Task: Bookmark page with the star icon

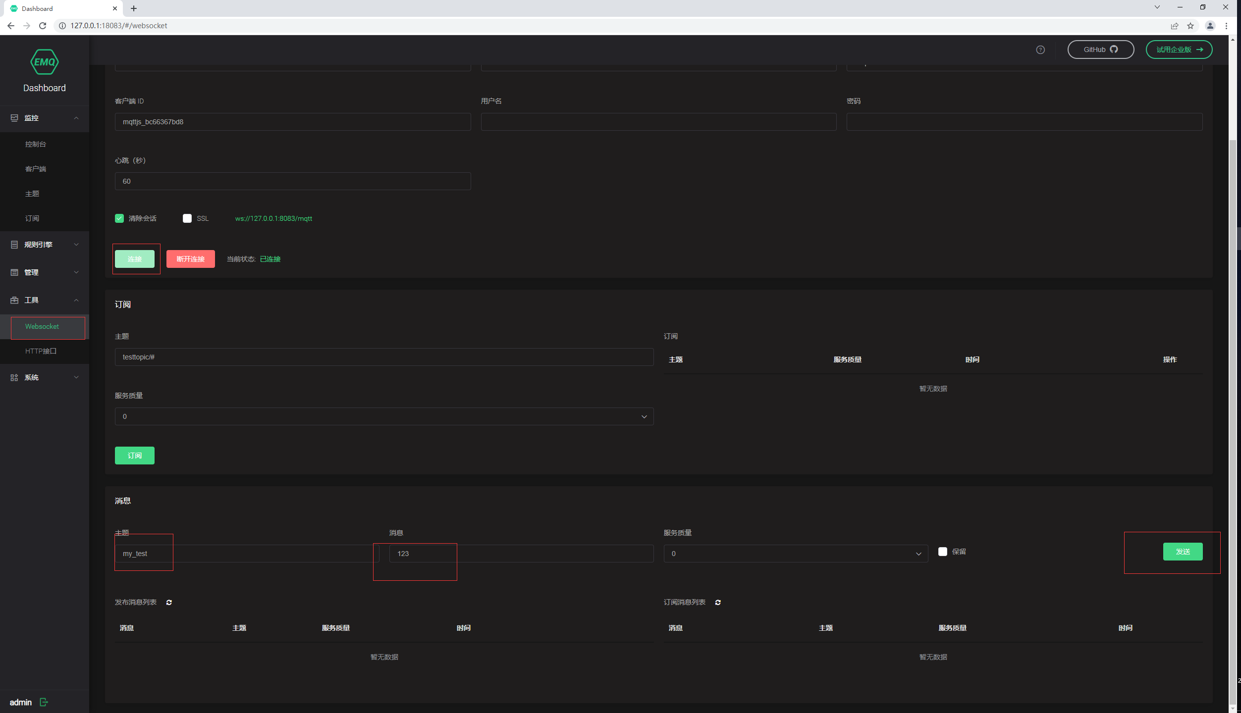Action: pos(1190,26)
